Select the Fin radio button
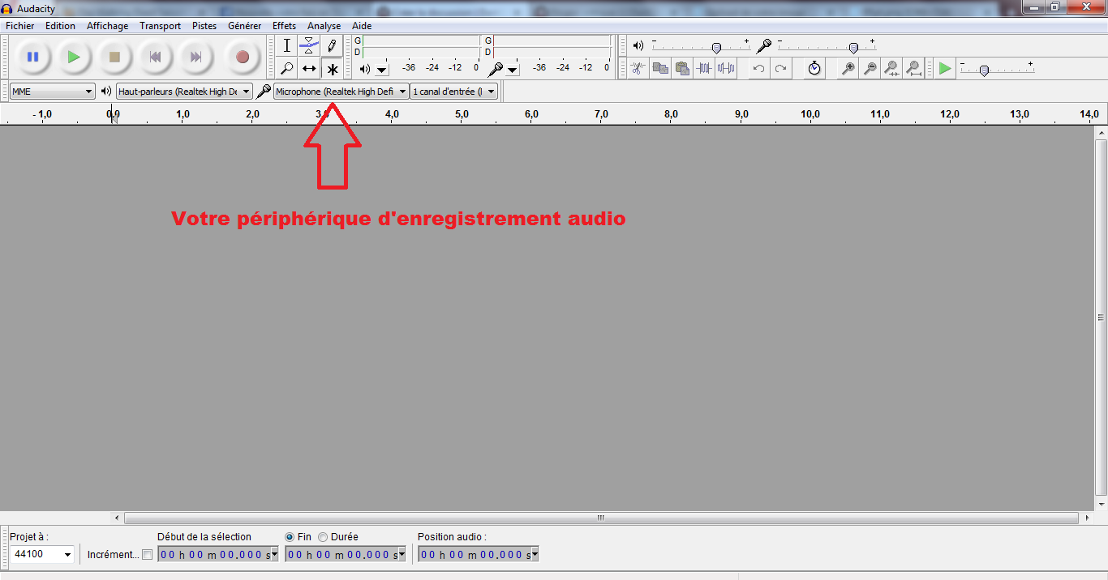1108x580 pixels. 290,536
